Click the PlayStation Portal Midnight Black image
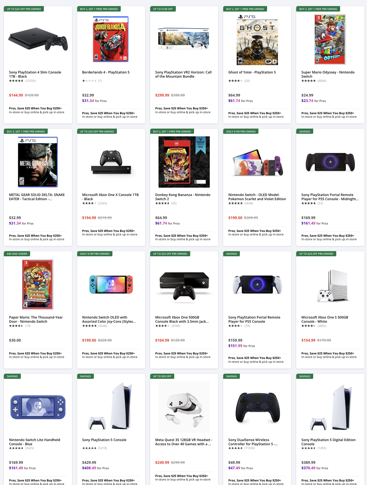Image resolution: width=367 pixels, height=485 pixels. [330, 162]
